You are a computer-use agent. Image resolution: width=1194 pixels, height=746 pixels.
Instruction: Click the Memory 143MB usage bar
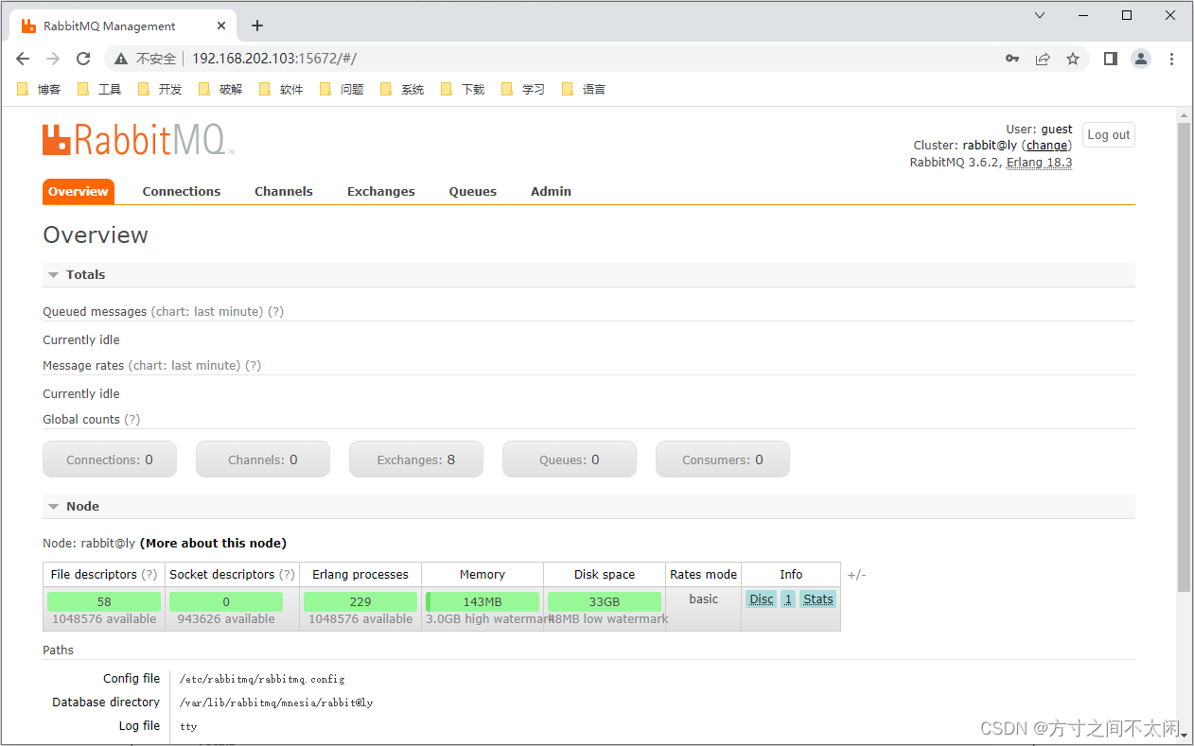point(483,601)
